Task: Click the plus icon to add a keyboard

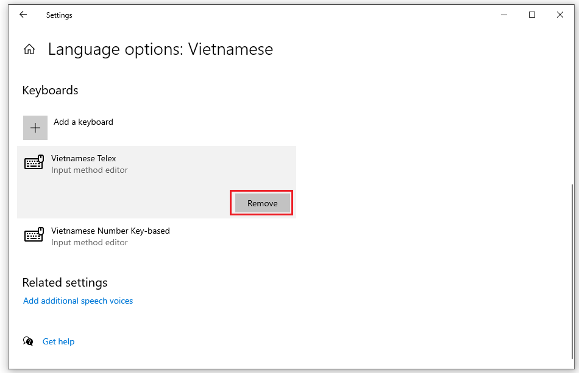Action: tap(35, 128)
